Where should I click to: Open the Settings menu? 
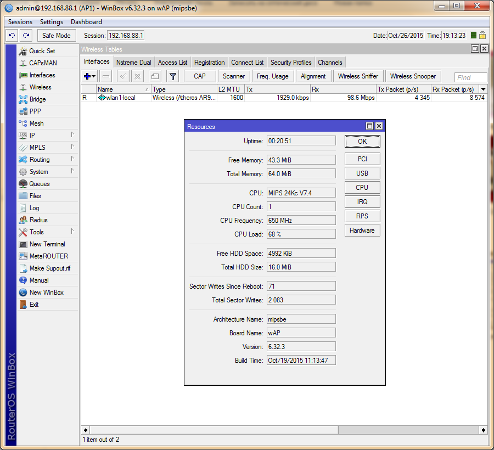52,22
